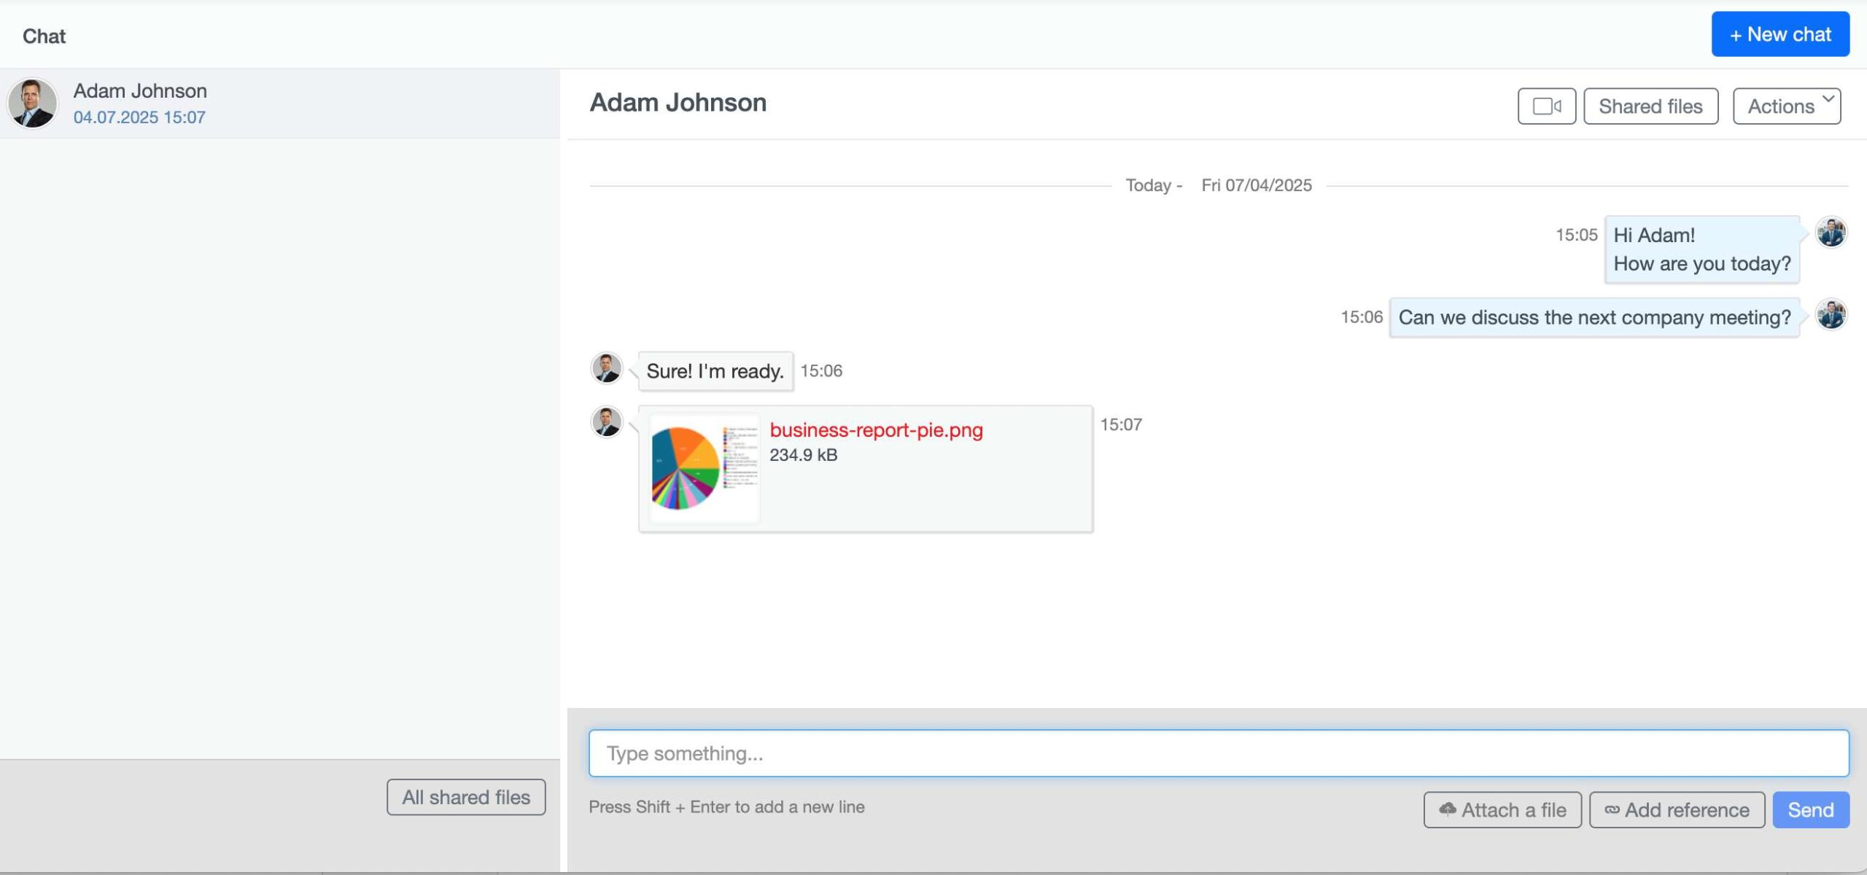Image resolution: width=1867 pixels, height=875 pixels.
Task: Click Adam Johnson's avatar in chat list
Action: coord(32,104)
